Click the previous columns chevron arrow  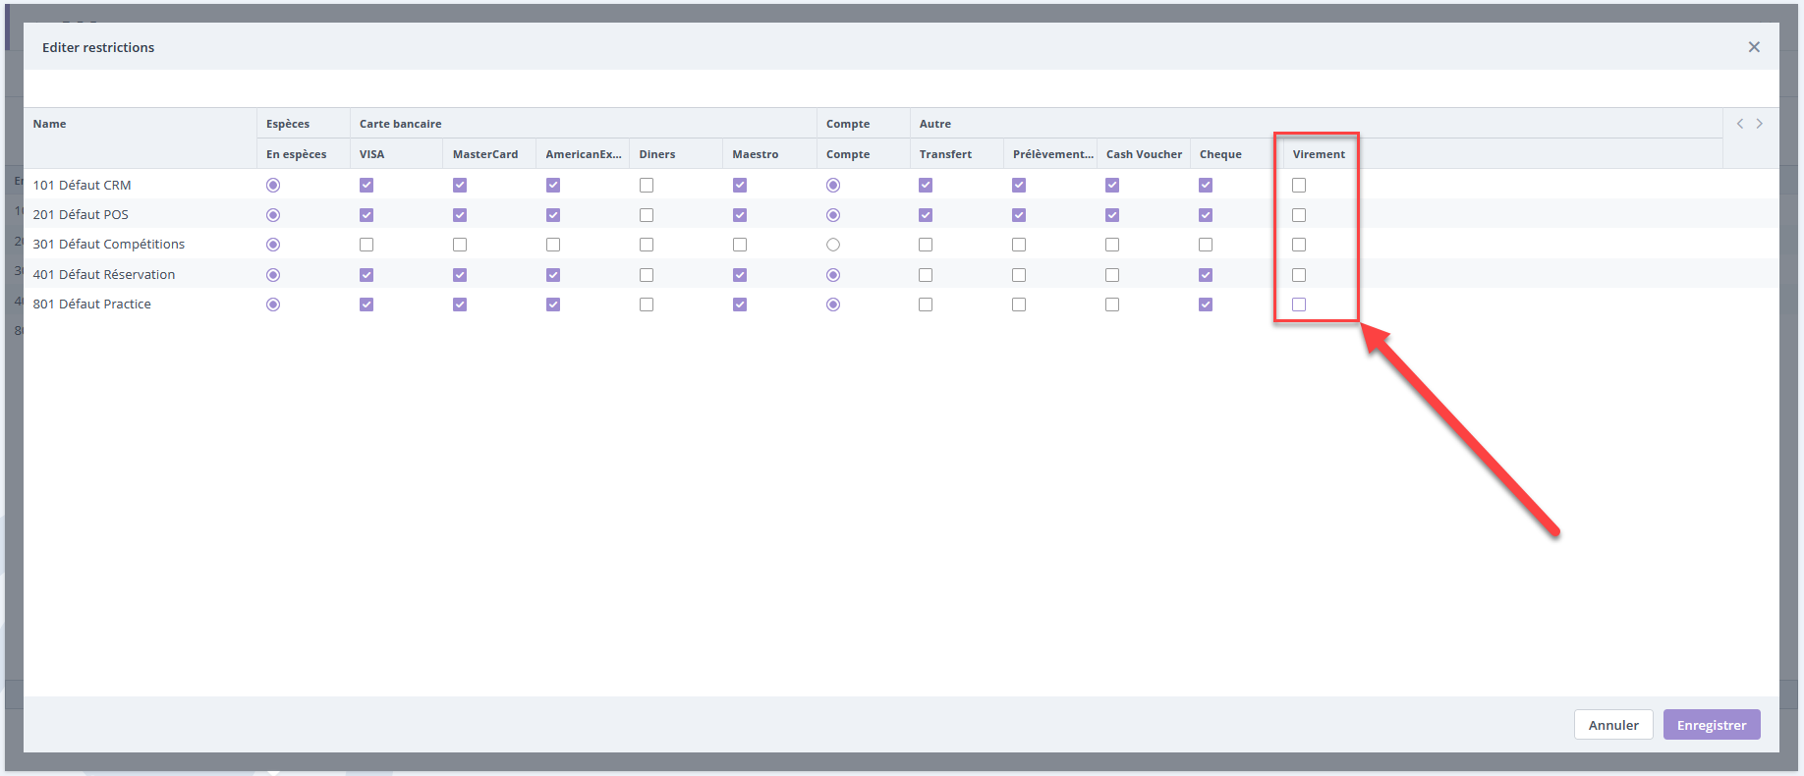(1740, 124)
